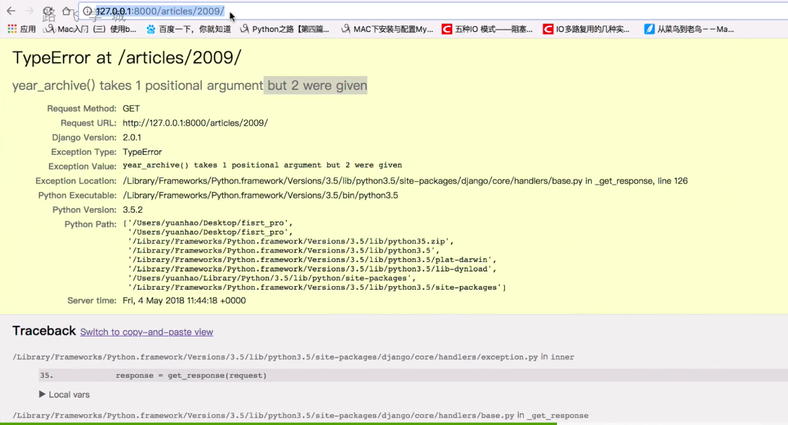The image size is (788, 425).
Task: Click the Exception Location path value
Action: click(405, 181)
